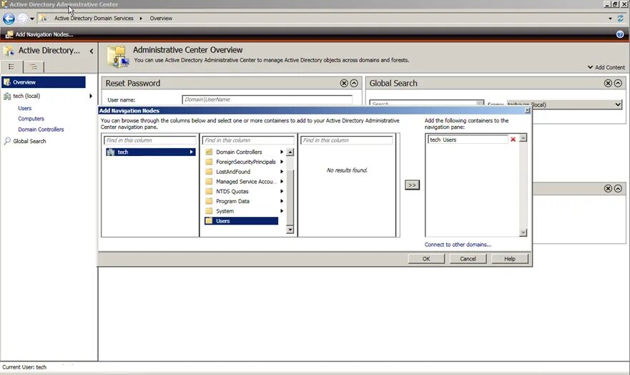Switch to list view tab in navigation
This screenshot has height=375, width=630.
pos(11,67)
